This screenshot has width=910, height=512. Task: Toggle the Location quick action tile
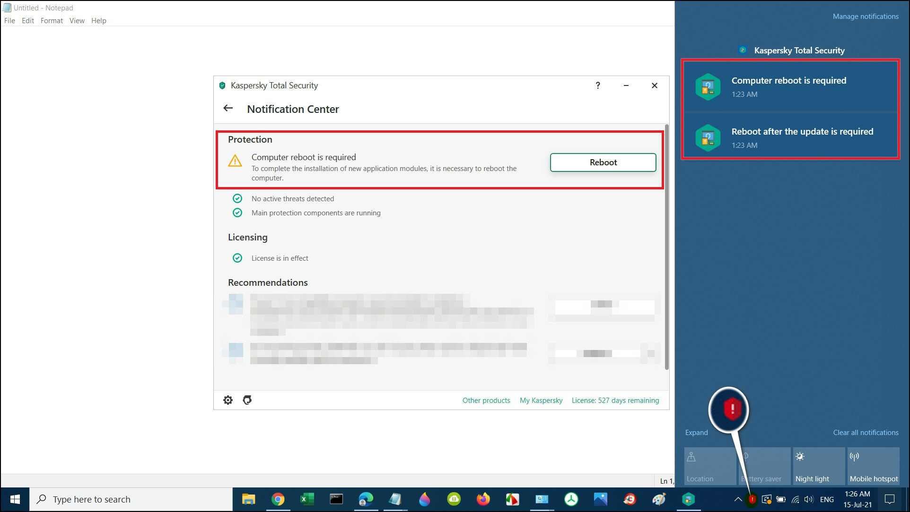pos(709,466)
